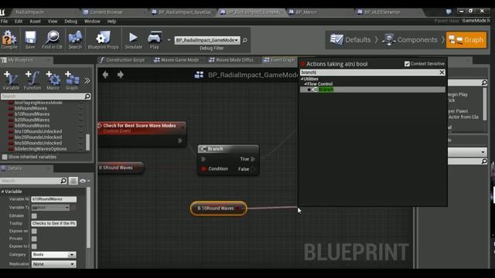Toggle the Private checkbox
This screenshot has width=495, height=278.
coord(34,239)
